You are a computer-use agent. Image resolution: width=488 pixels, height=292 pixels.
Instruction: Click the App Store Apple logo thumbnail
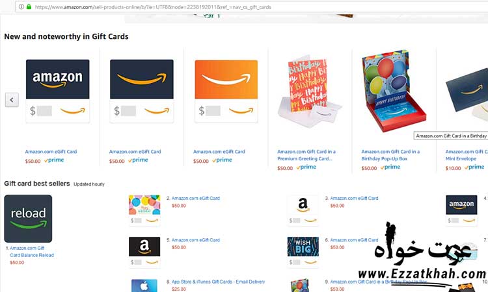click(144, 286)
